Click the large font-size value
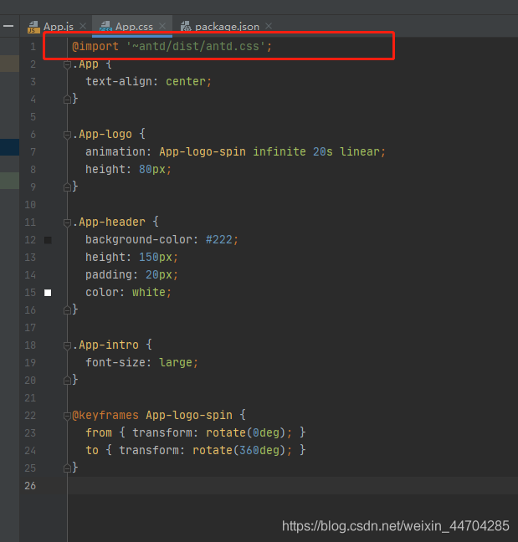 176,363
